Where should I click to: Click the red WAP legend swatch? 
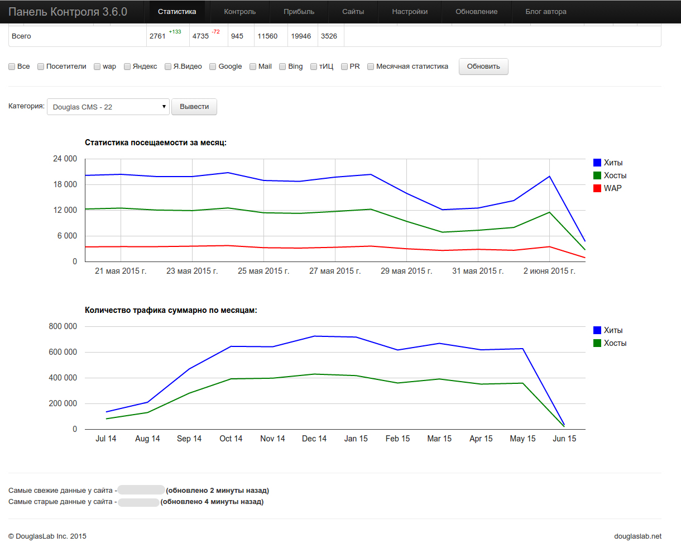(597, 188)
